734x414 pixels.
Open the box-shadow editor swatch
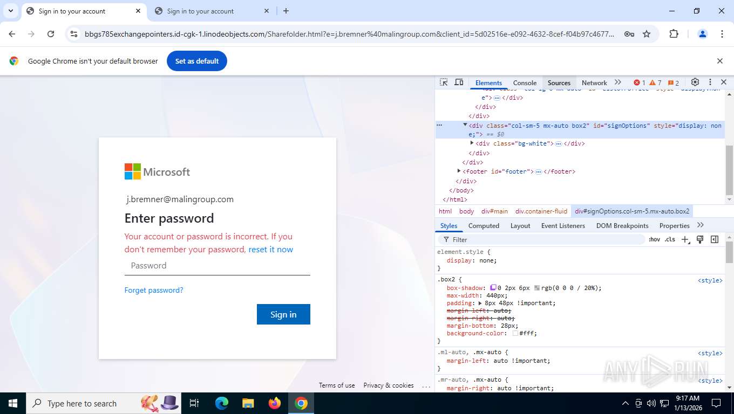coord(493,288)
